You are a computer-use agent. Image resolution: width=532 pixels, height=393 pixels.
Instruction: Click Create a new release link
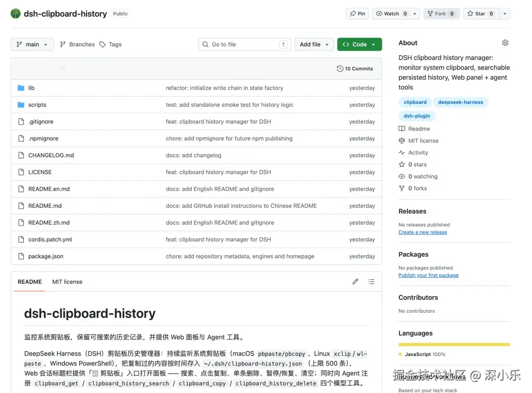tap(423, 232)
